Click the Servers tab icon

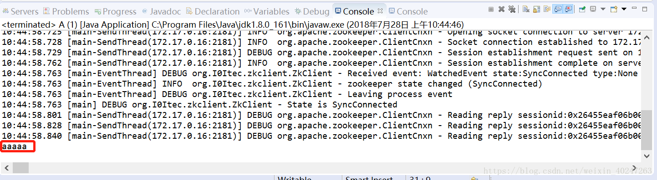point(5,11)
